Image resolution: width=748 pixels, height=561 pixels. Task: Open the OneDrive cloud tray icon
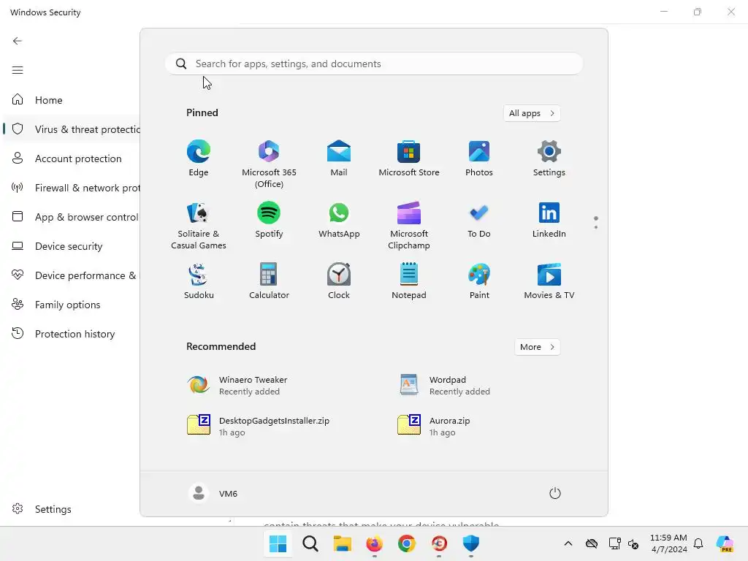[x=592, y=543]
